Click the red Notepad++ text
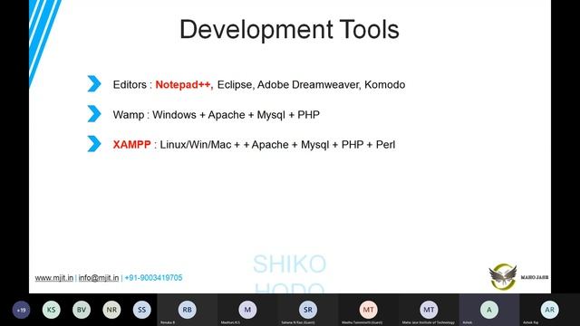The image size is (580, 326). pyautogui.click(x=184, y=84)
